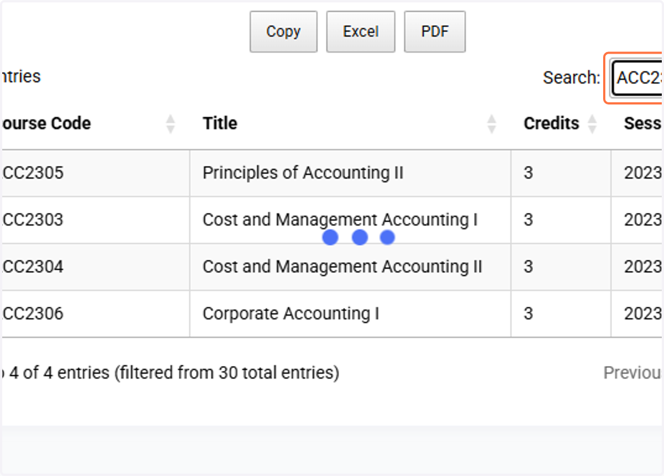The image size is (664, 476).
Task: Click course code cell ending in 2303
Action: click(95, 220)
